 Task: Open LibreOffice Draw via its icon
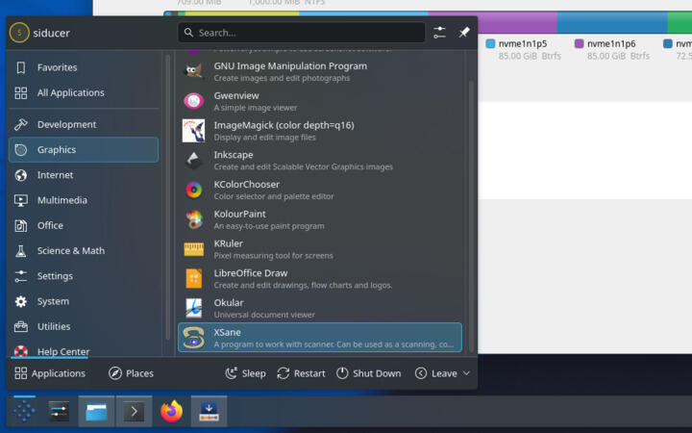point(193,279)
